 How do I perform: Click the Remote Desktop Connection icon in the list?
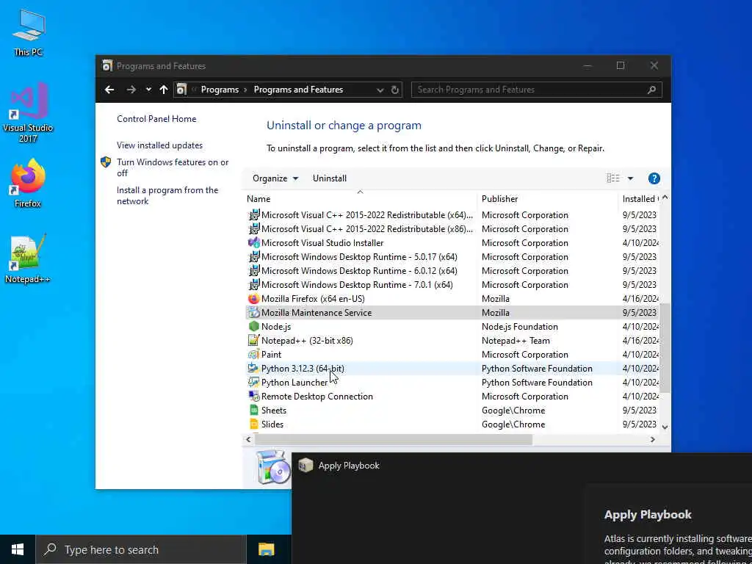(x=253, y=396)
